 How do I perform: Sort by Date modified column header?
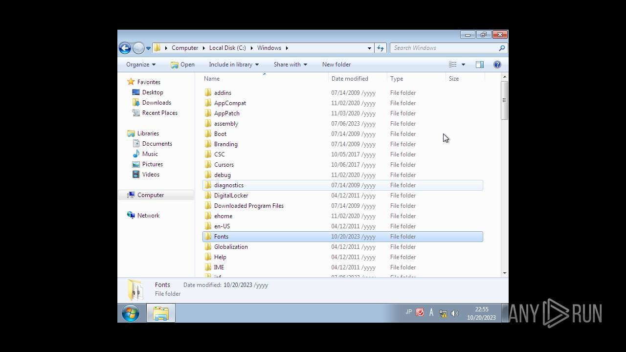(x=358, y=79)
